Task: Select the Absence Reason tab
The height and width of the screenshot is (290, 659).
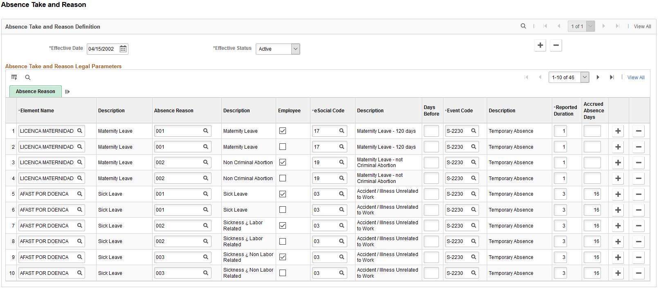Action: coord(36,91)
